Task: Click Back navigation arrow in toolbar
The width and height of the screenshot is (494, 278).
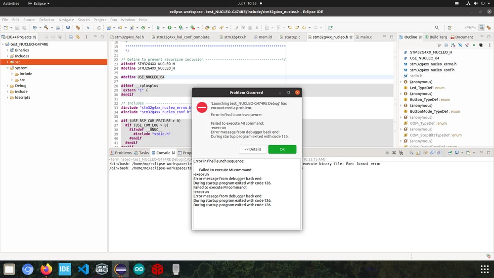Action: [x=304, y=28]
